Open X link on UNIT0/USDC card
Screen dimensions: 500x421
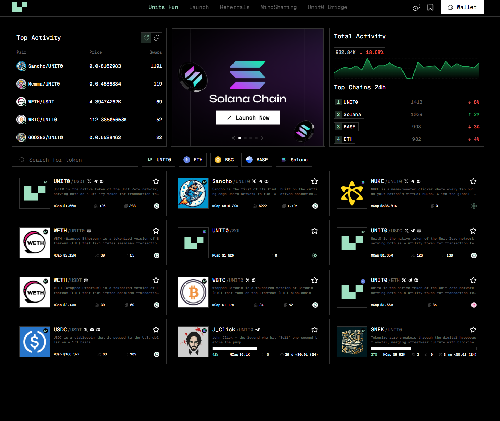point(407,231)
